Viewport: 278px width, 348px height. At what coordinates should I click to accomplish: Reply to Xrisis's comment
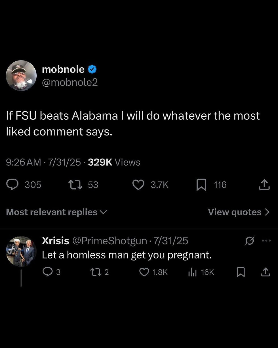[47, 272]
